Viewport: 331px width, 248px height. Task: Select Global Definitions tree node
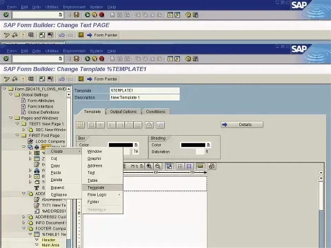pos(43,112)
